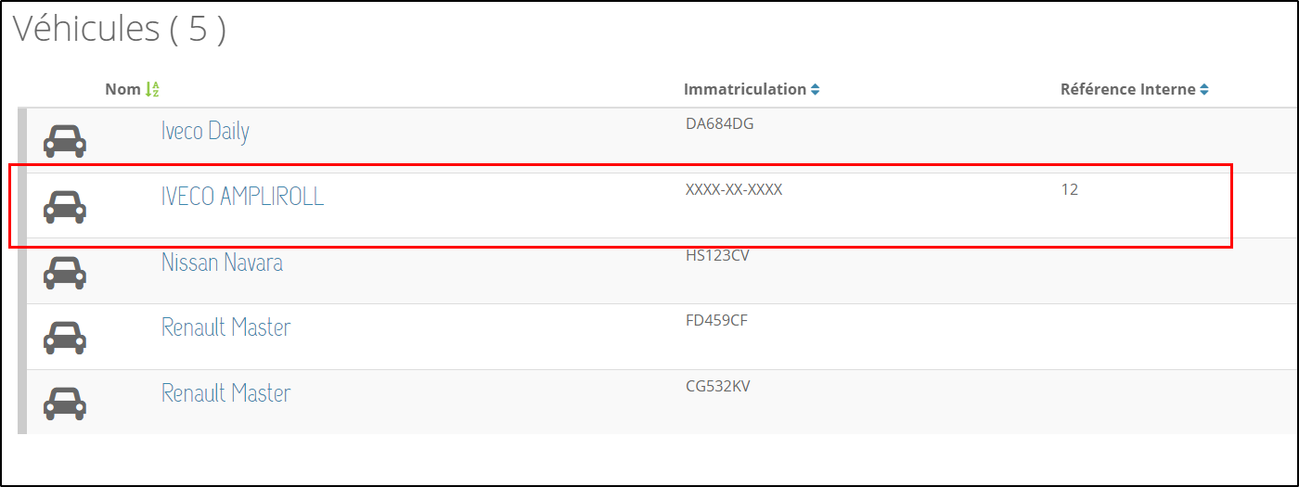Image resolution: width=1299 pixels, height=487 pixels.
Task: Select the Nissan Navara car icon
Action: [x=65, y=272]
